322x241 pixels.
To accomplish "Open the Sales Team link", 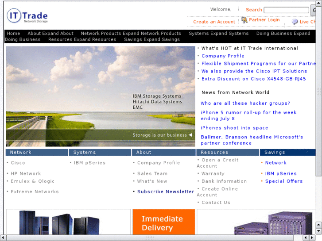I will click(152, 173).
